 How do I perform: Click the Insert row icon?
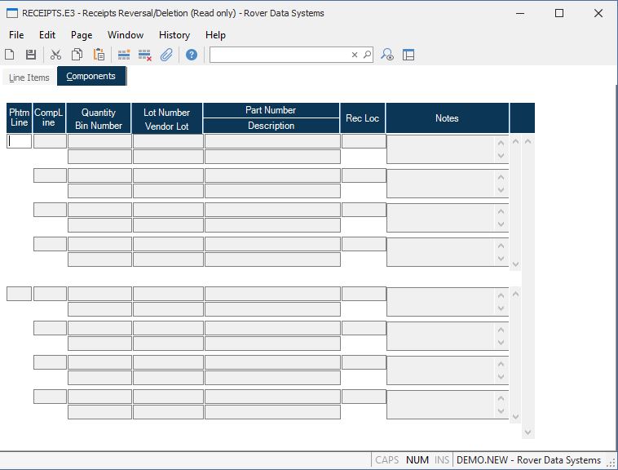pos(124,55)
